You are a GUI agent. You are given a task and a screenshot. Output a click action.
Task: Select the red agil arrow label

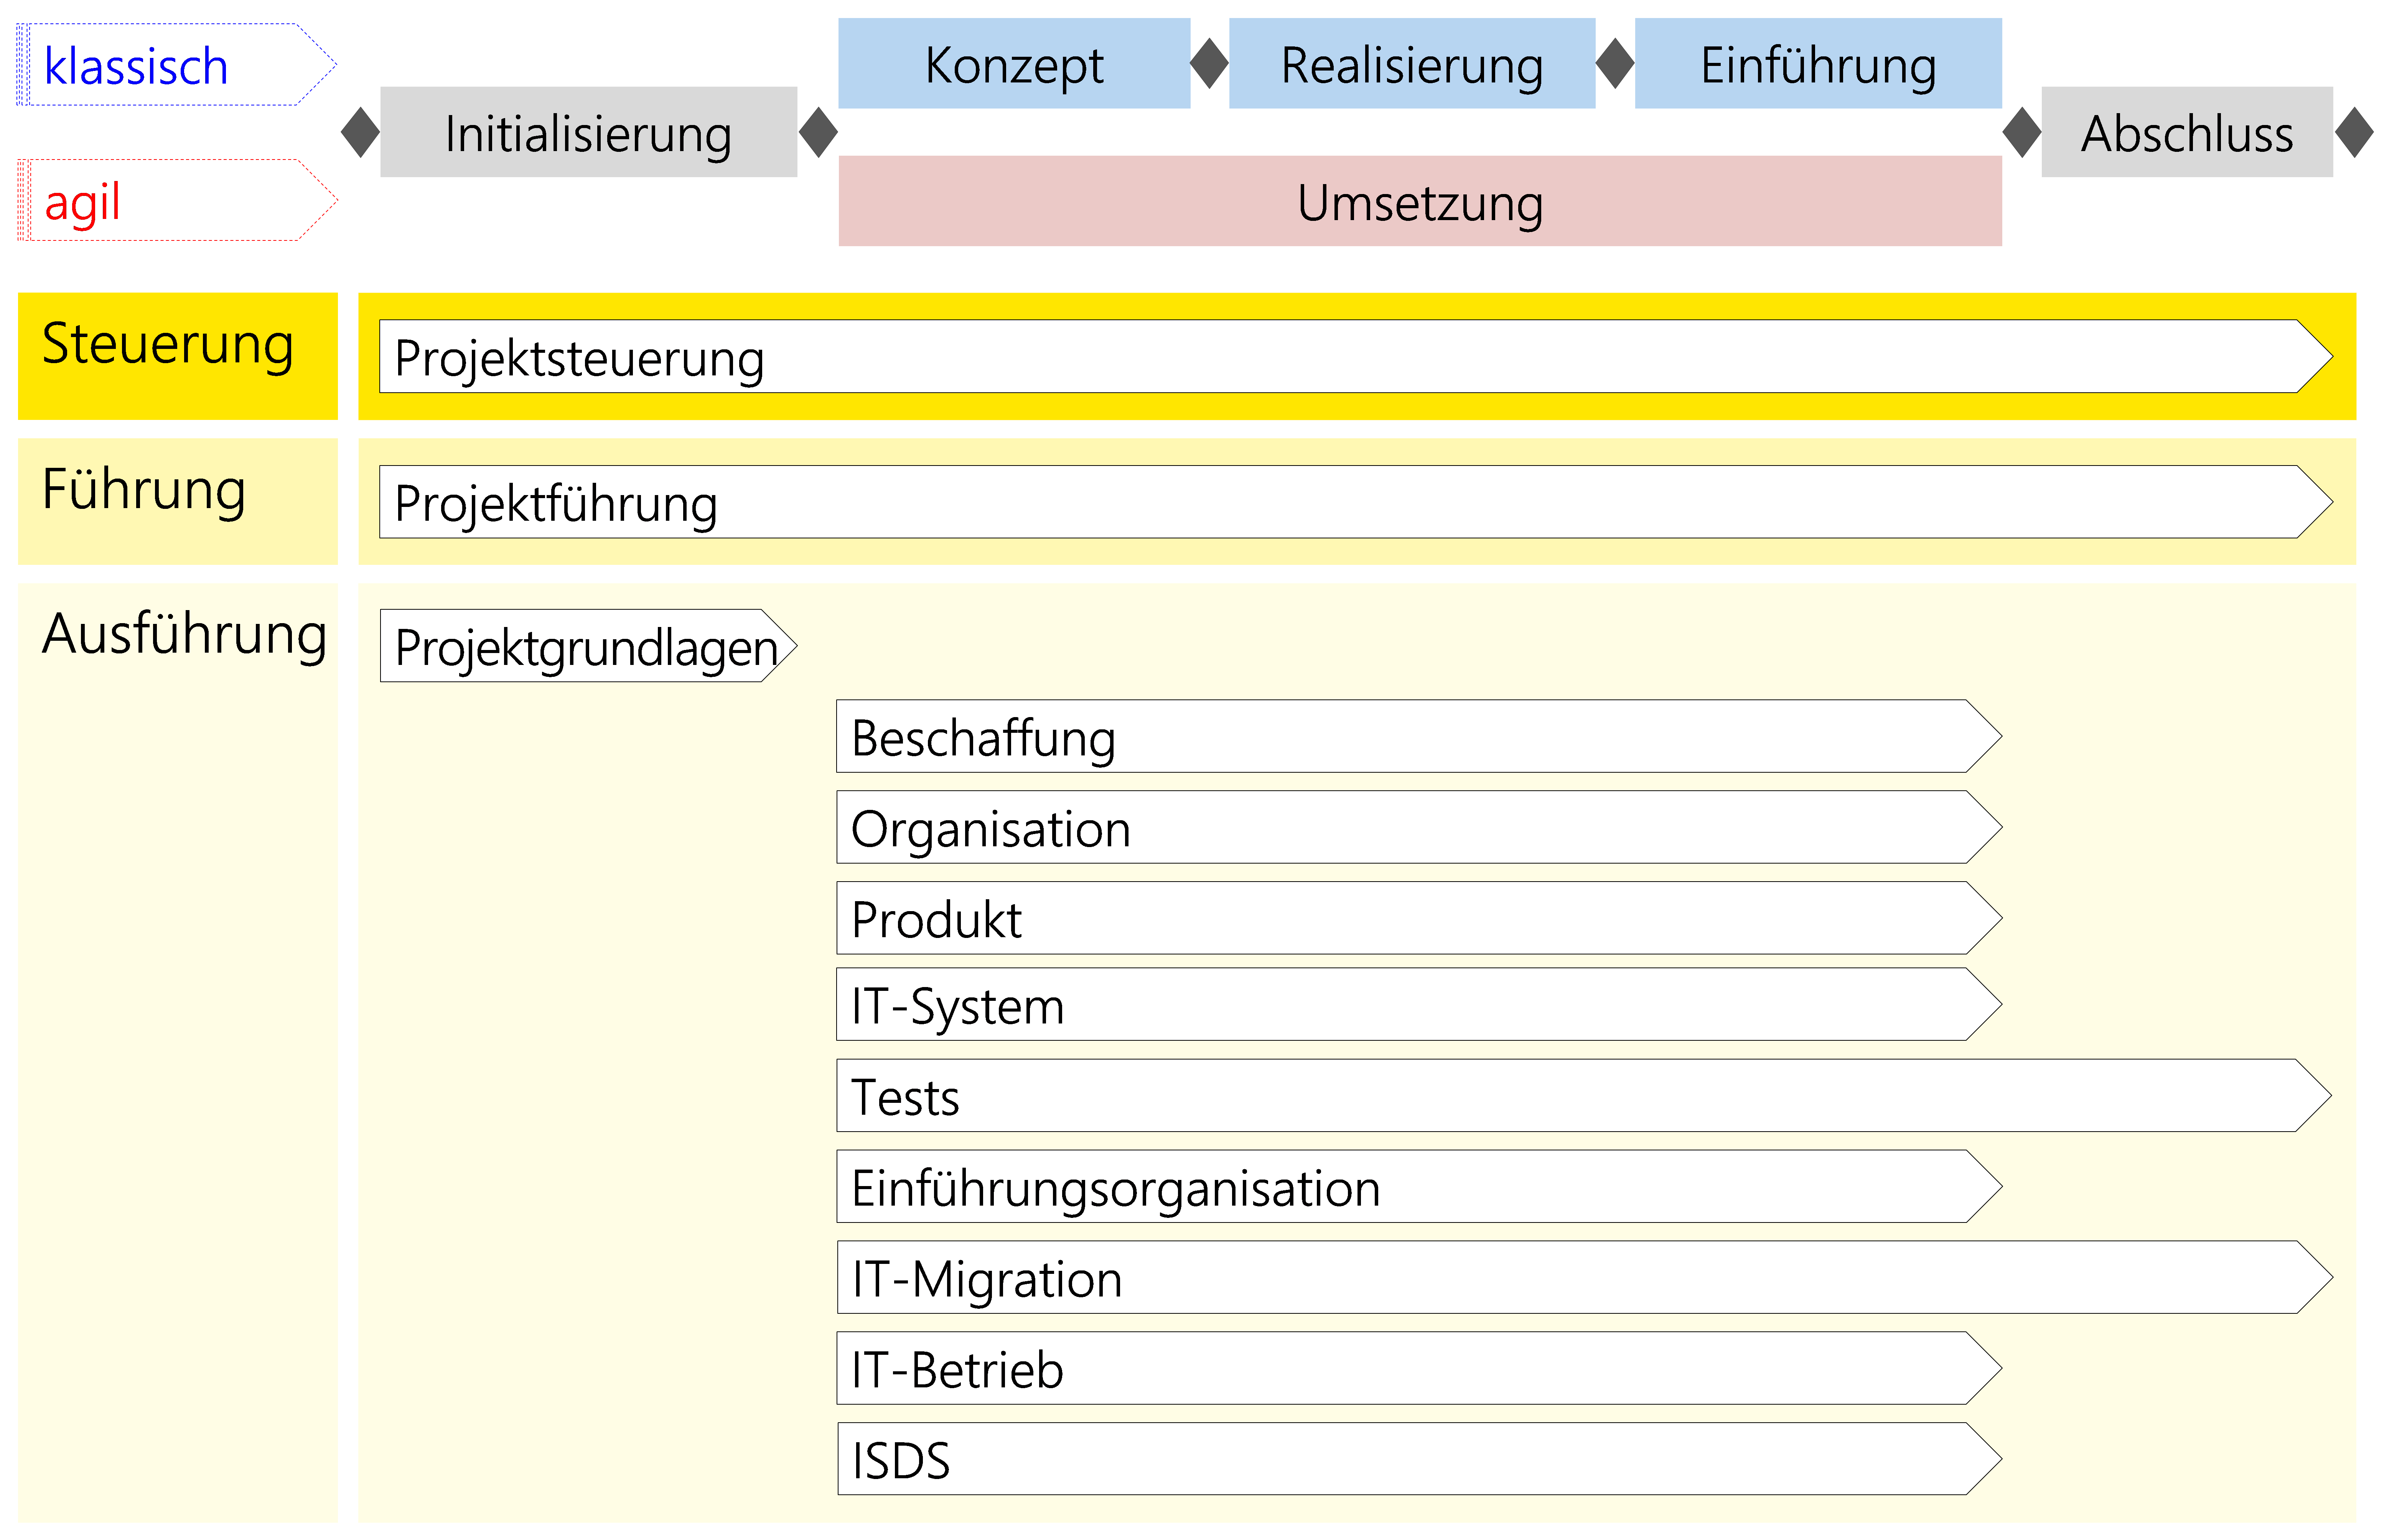pos(175,201)
